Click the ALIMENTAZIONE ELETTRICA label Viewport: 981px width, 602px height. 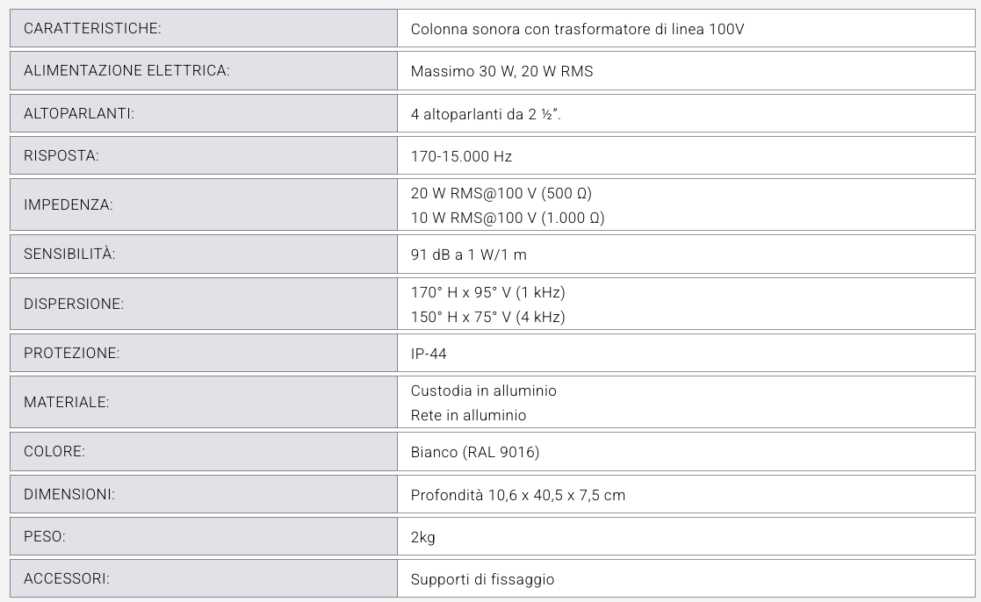pyautogui.click(x=126, y=71)
